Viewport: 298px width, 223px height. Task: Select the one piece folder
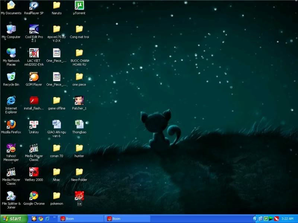click(79, 79)
